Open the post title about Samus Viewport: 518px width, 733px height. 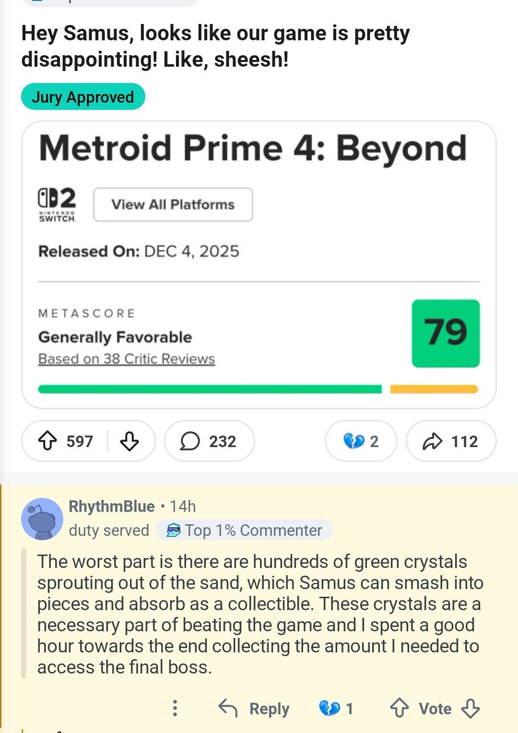click(x=216, y=47)
